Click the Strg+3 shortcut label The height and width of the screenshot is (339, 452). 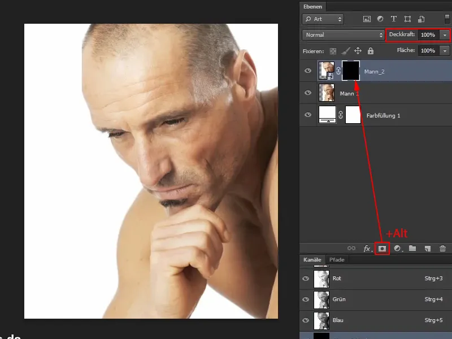click(433, 279)
